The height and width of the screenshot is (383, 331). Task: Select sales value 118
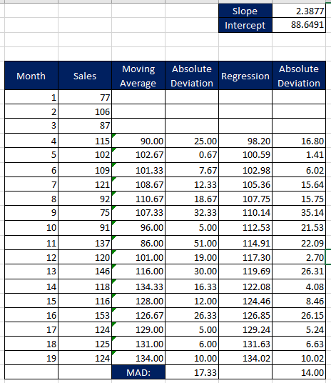click(x=85, y=287)
